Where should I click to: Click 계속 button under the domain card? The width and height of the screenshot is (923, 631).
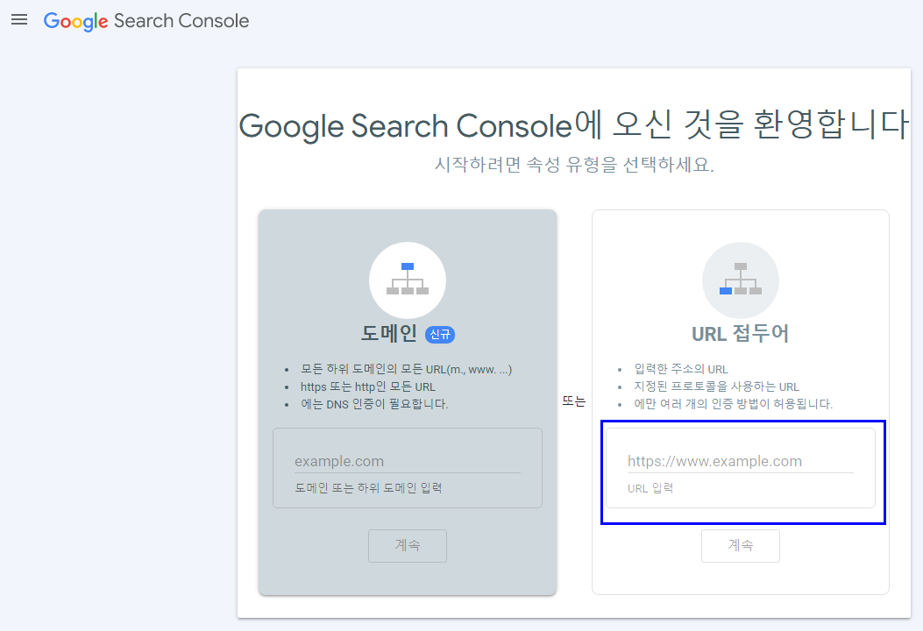pos(408,546)
